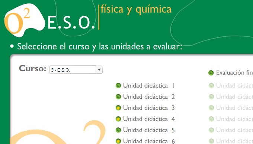Viewport: 253px width, 144px height.
Task: Click the física y química heading
Action: [136, 10]
